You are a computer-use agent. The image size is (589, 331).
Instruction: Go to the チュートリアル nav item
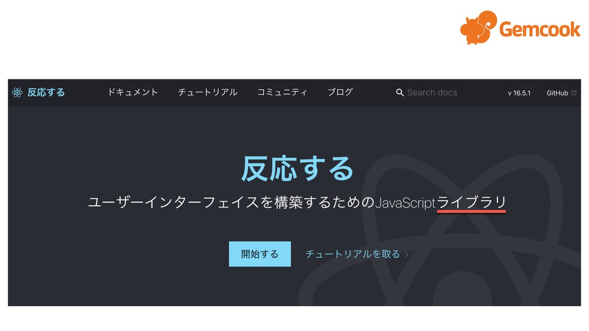(208, 93)
